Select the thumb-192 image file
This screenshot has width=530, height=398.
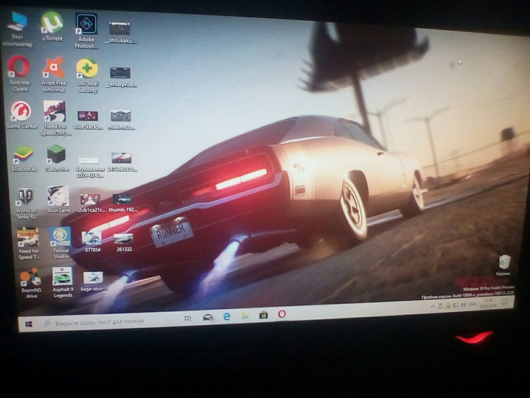pos(123,203)
